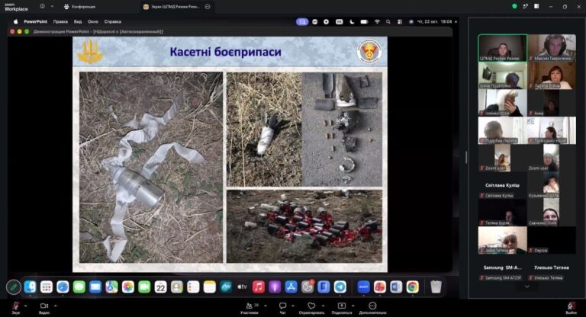Image resolution: width=586 pixels, height=317 pixels.
Task: Open Mail from the Dock
Action: 95,287
